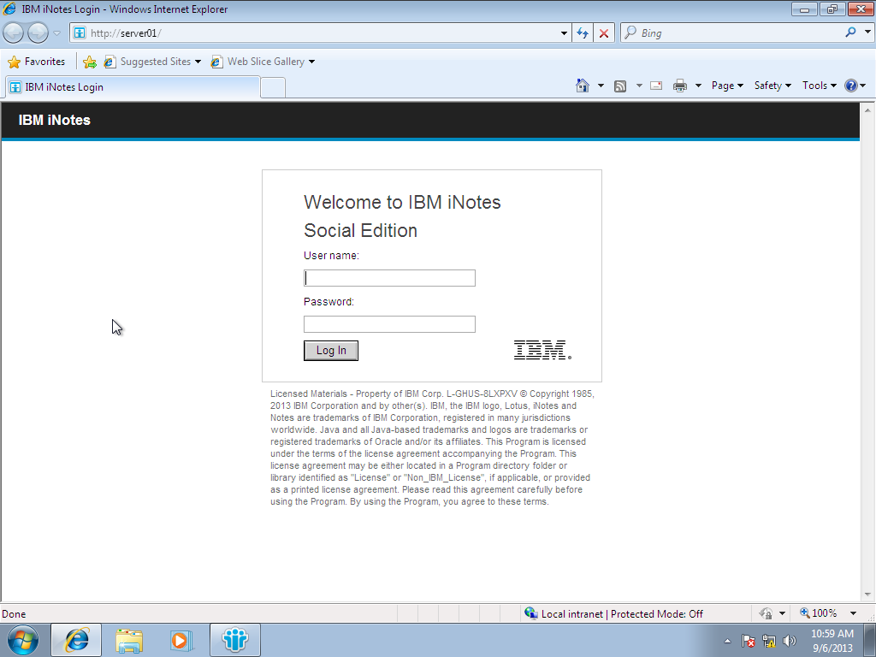The width and height of the screenshot is (876, 657).
Task: Open the Tools menu
Action: coord(814,86)
